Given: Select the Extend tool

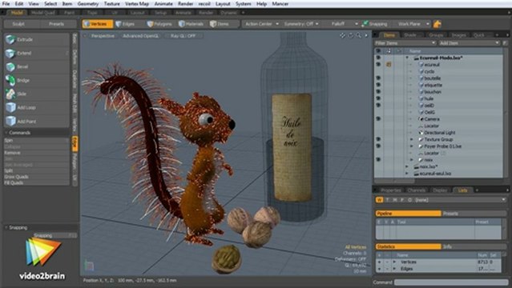Looking at the screenshot, I should (x=37, y=53).
